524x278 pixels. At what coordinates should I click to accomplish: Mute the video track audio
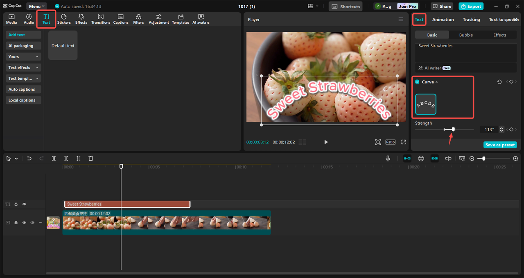(32, 223)
